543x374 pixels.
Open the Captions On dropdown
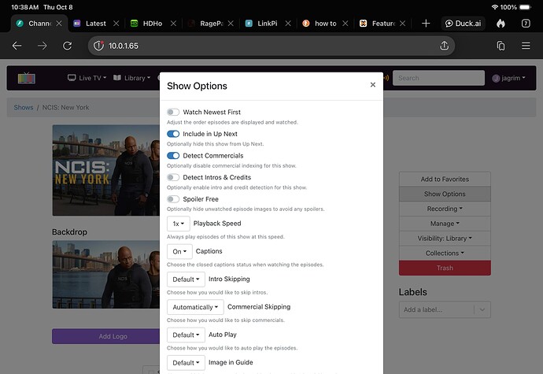(x=179, y=251)
